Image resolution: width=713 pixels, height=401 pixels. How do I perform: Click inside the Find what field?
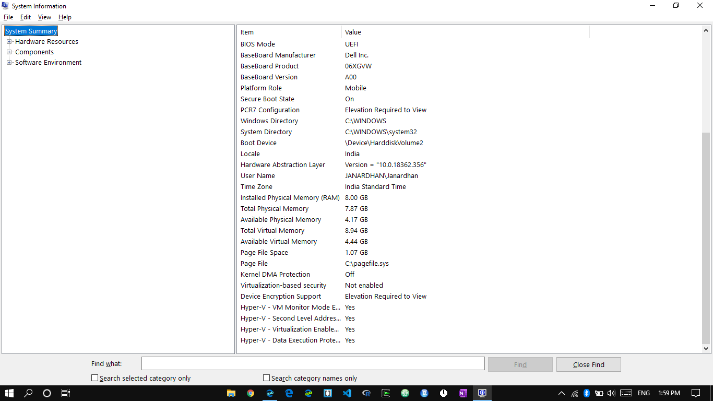click(313, 364)
